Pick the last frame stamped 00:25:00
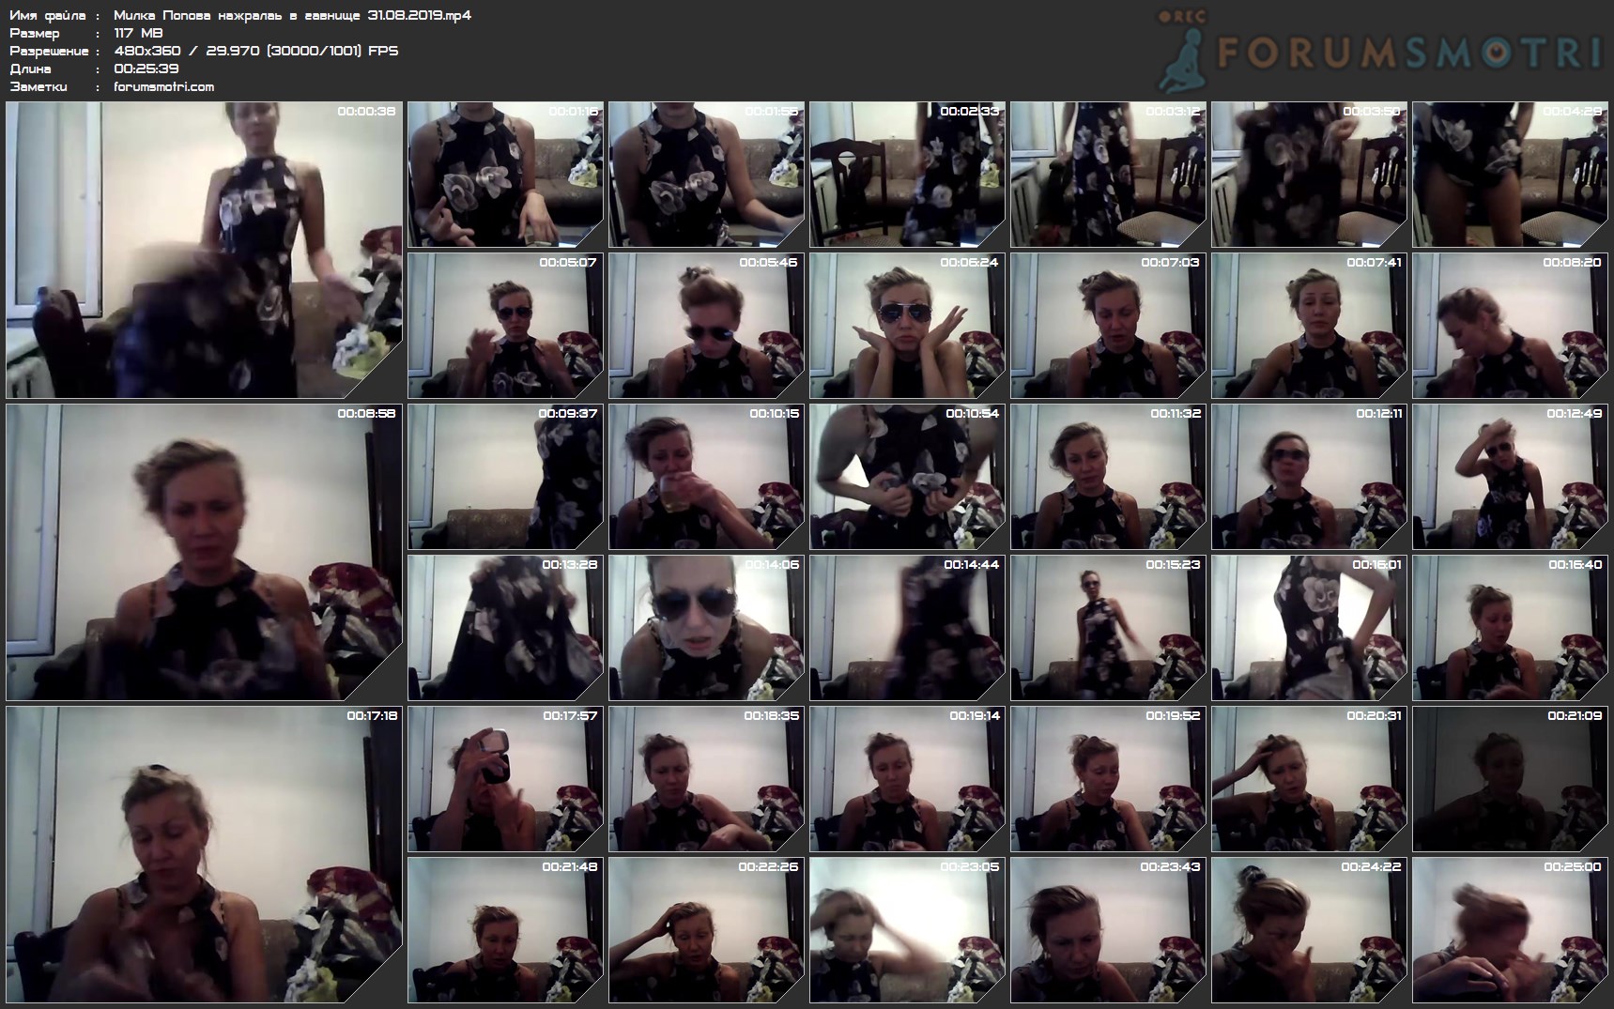 [x=1510, y=930]
